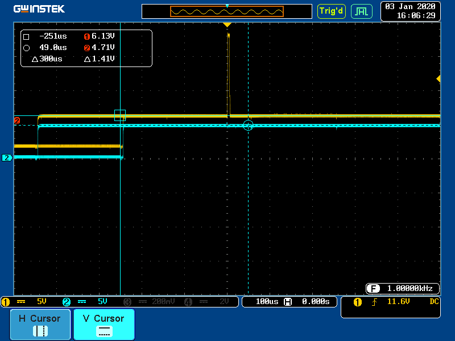Click the GW Instek logo
Image resolution: width=455 pixels, height=341 pixels.
pyautogui.click(x=39, y=9)
